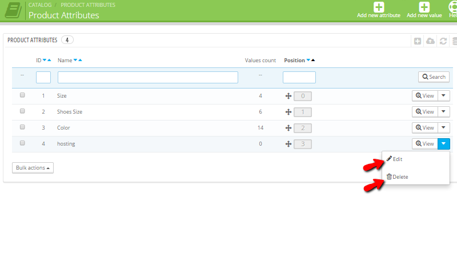Sort Position column ascending arrow
Screen dimensions: 457x257
313,60
